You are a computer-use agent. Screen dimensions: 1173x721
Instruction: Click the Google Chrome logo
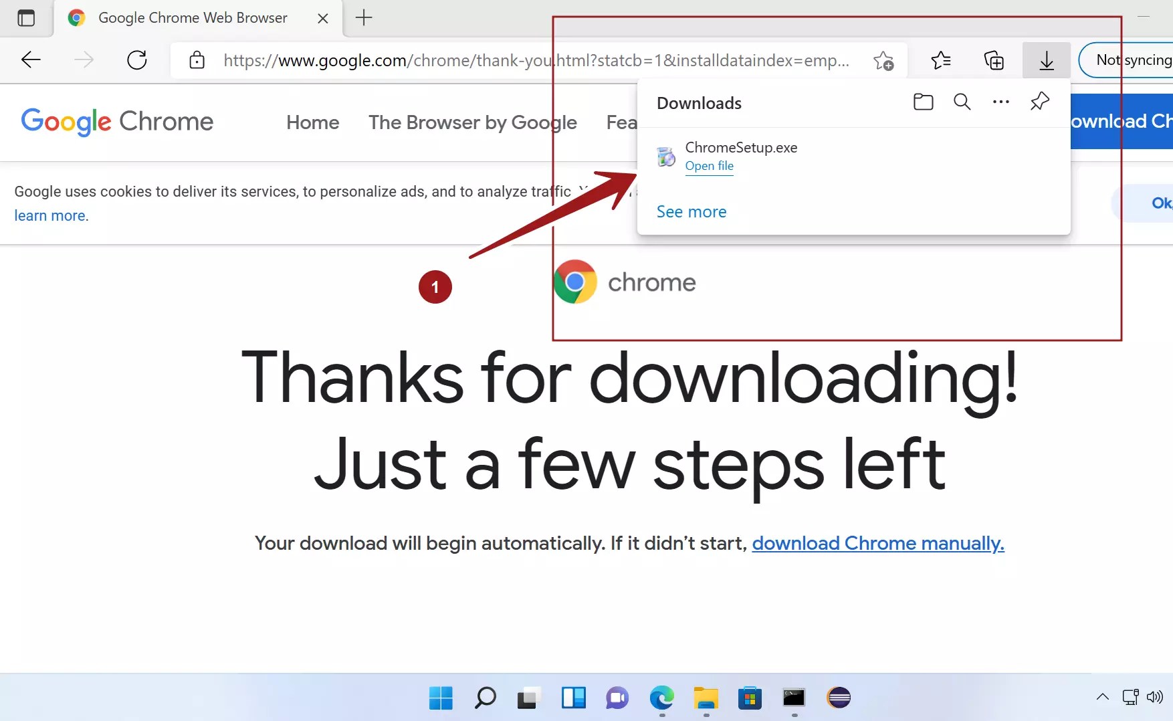117,122
